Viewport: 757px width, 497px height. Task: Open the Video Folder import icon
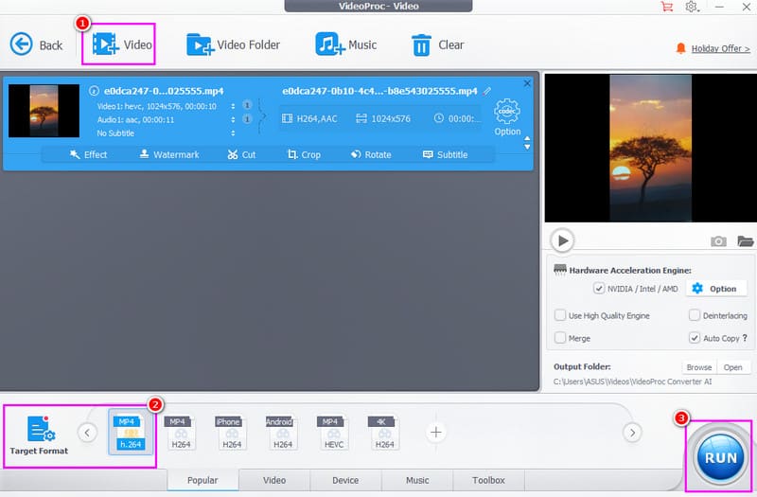(200, 44)
